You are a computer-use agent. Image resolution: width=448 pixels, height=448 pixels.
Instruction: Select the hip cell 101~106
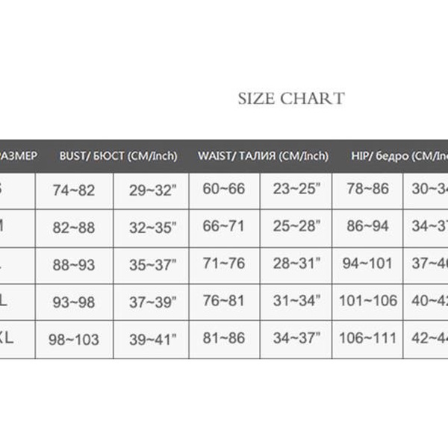pyautogui.click(x=368, y=300)
